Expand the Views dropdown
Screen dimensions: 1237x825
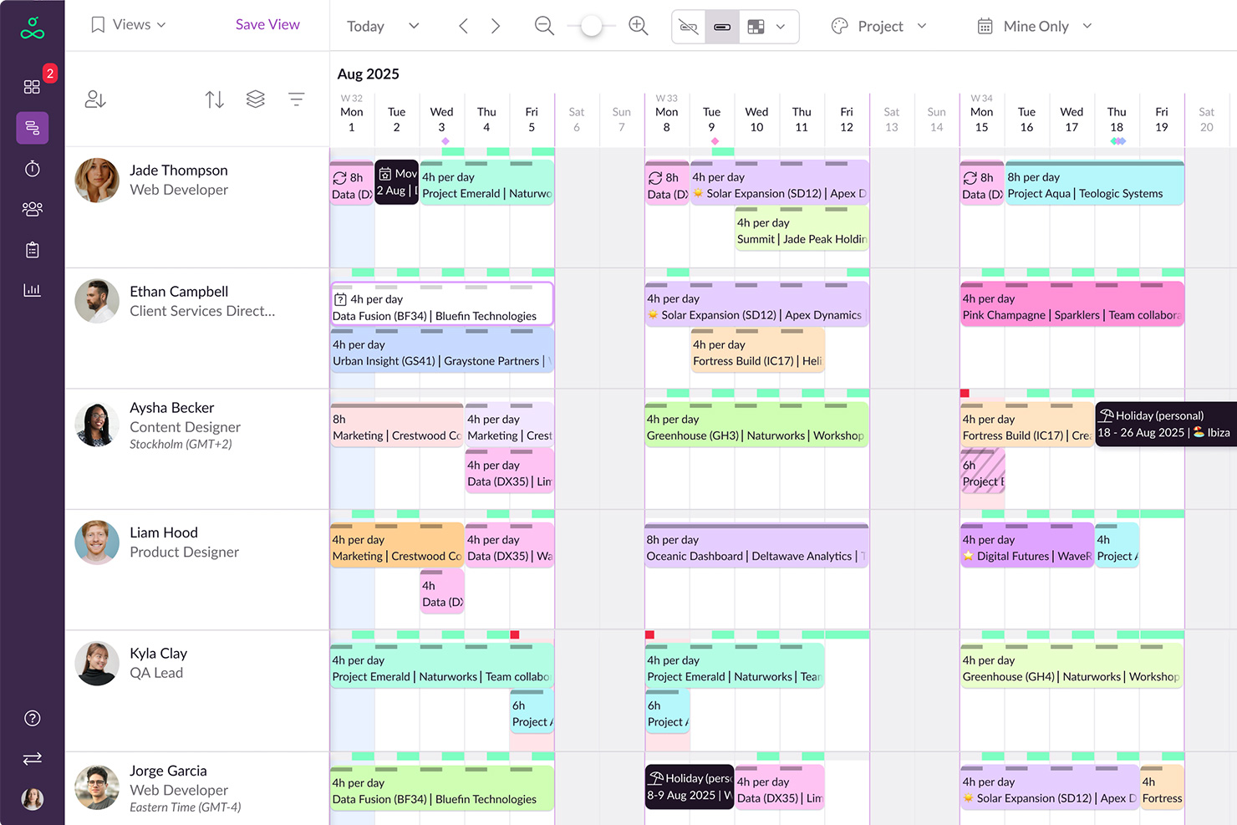[x=127, y=24]
